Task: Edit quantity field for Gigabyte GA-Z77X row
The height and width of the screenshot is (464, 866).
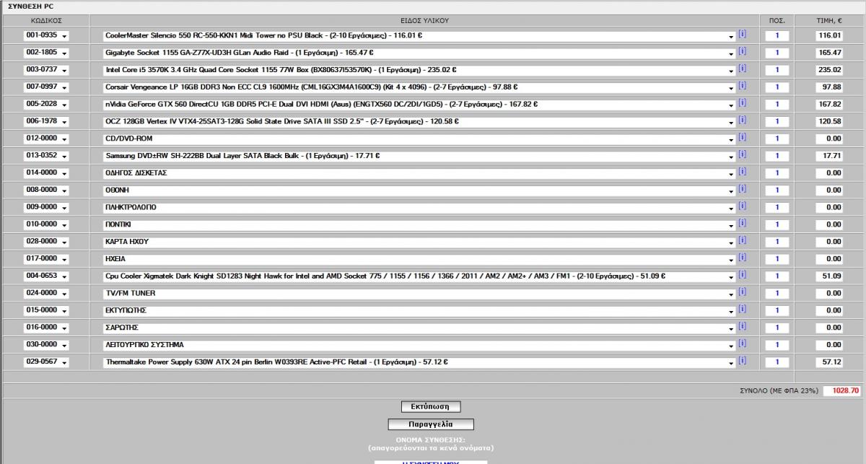Action: click(777, 53)
